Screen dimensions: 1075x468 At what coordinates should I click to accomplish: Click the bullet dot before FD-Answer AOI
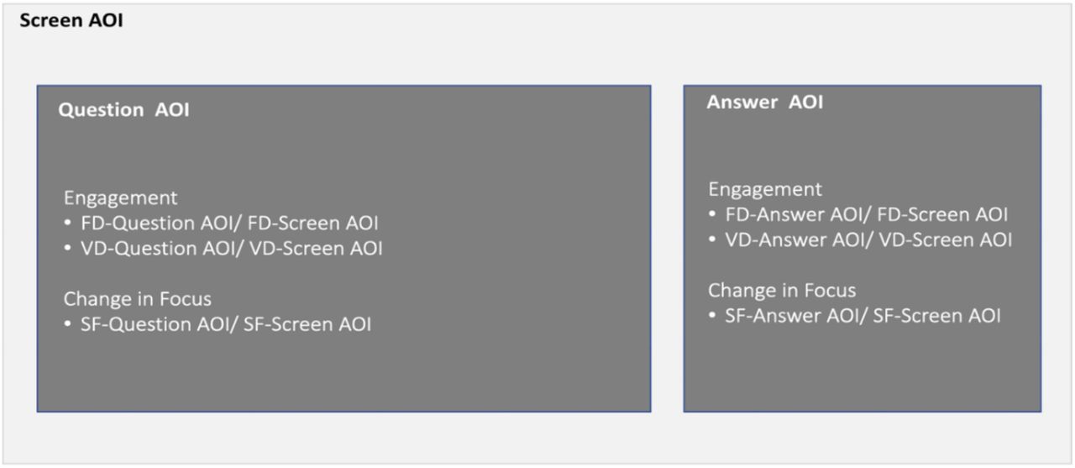pyautogui.click(x=712, y=215)
